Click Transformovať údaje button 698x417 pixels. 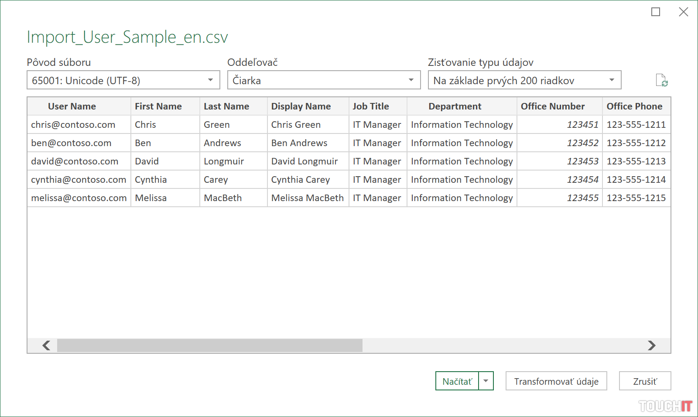556,381
